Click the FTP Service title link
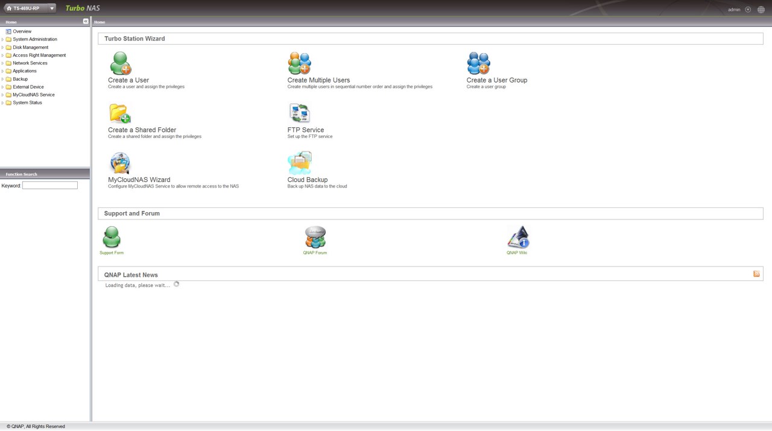 tap(306, 130)
